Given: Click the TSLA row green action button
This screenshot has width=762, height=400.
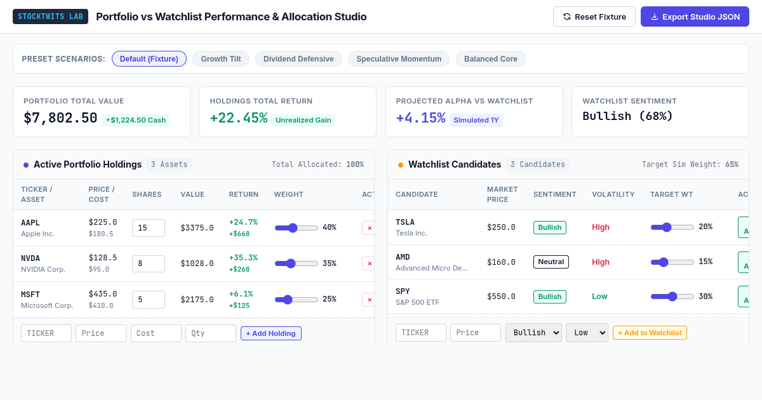Looking at the screenshot, I should 744,227.
